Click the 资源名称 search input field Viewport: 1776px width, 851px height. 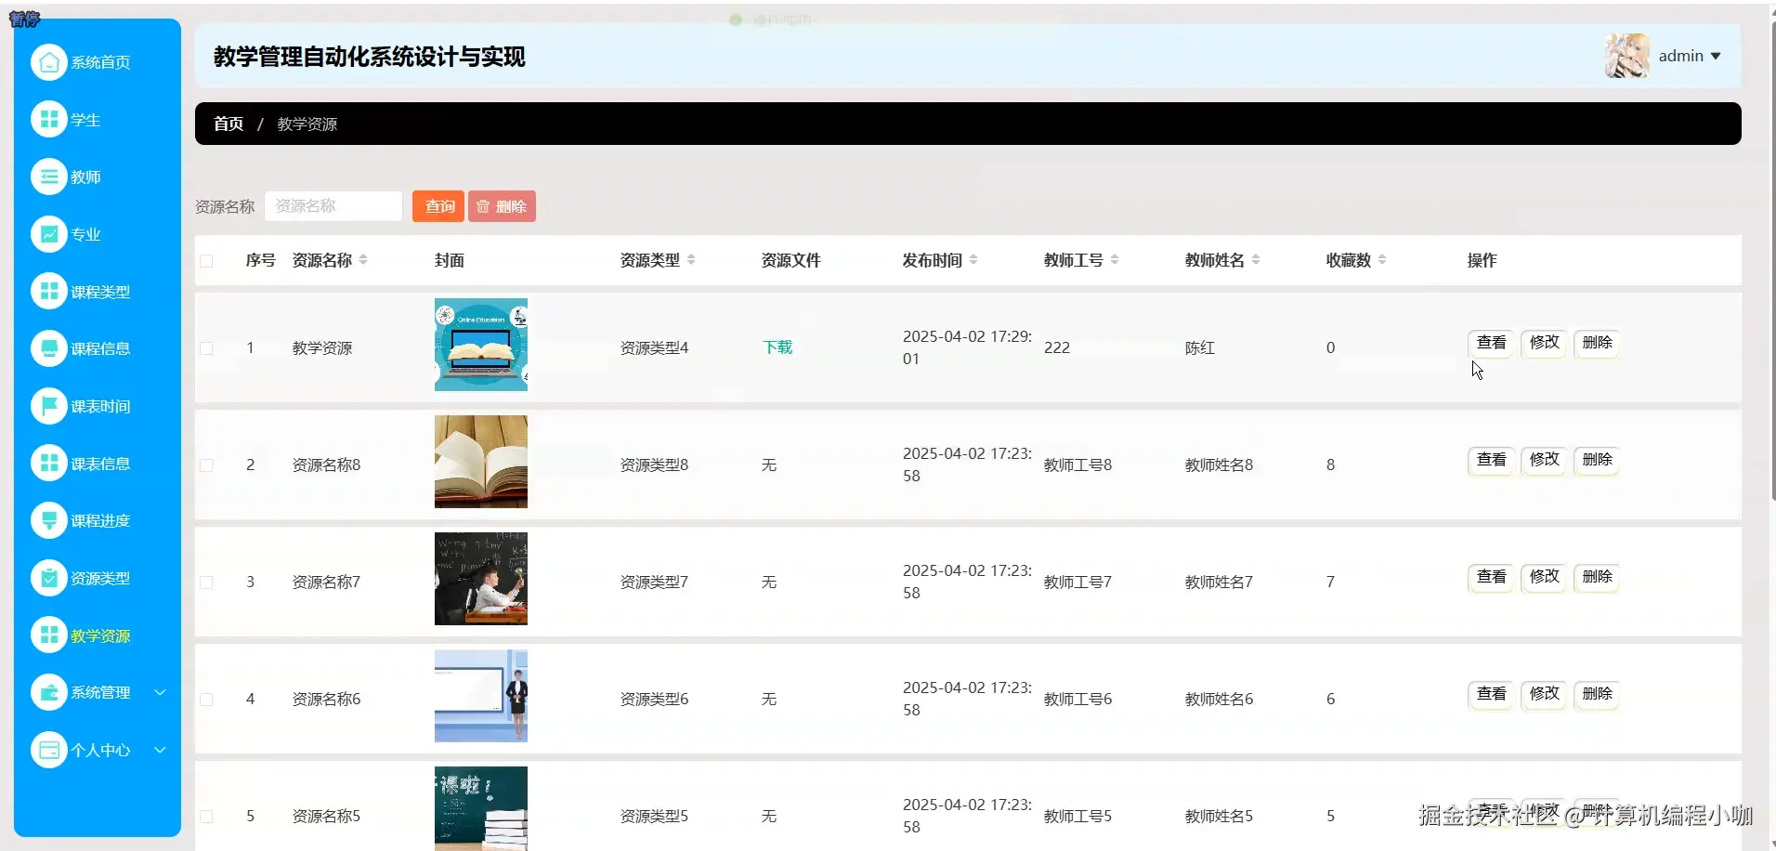333,205
